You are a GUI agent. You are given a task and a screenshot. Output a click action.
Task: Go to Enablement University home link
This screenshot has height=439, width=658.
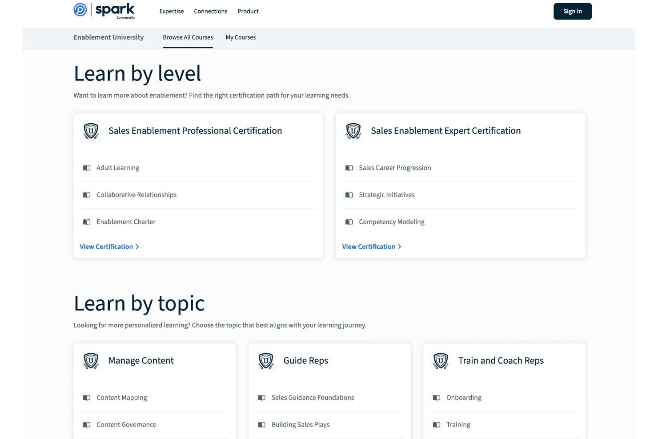point(108,37)
